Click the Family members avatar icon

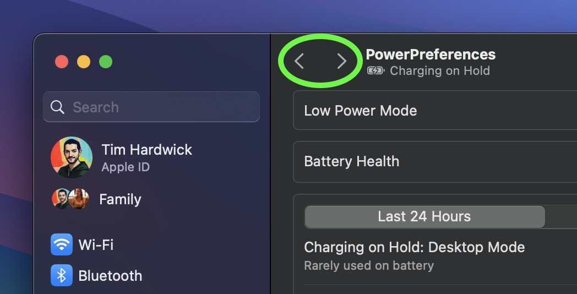[70, 199]
